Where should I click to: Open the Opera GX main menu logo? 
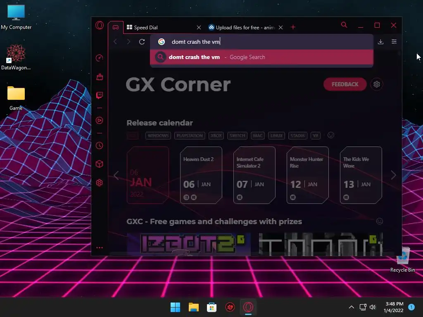point(99,25)
